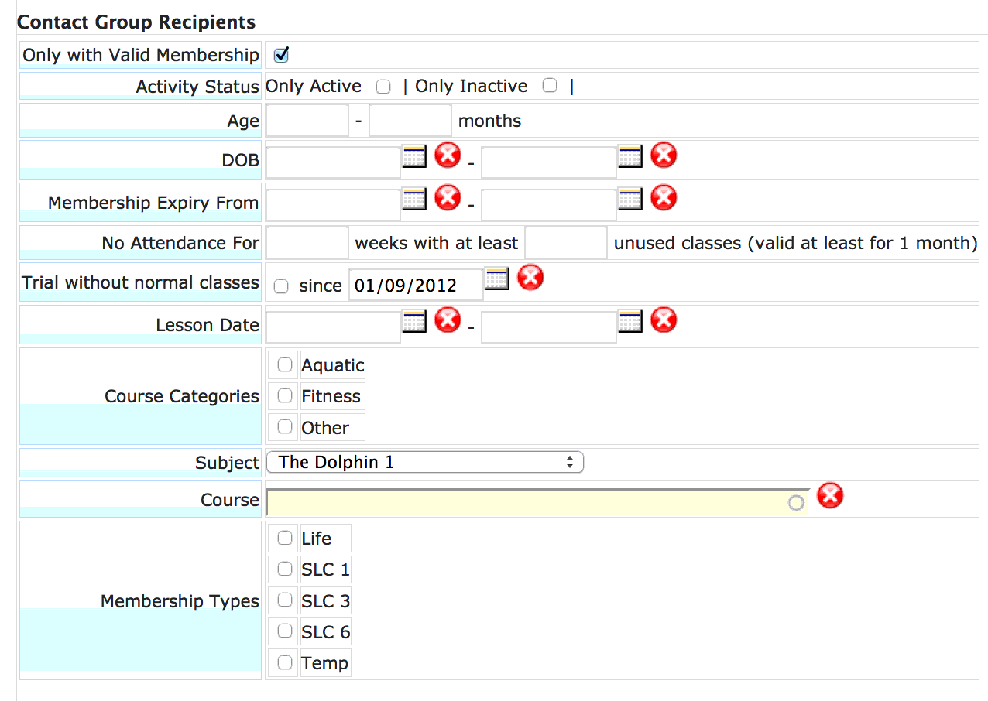
Task: Open calendar for Lesson Date start
Action: 414,320
